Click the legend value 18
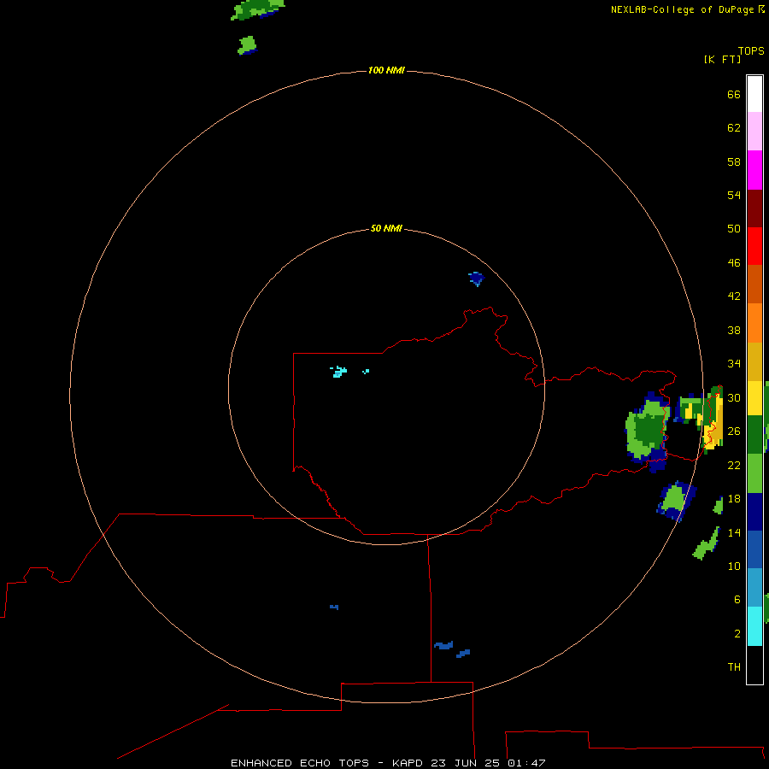The width and height of the screenshot is (769, 769). [x=734, y=499]
